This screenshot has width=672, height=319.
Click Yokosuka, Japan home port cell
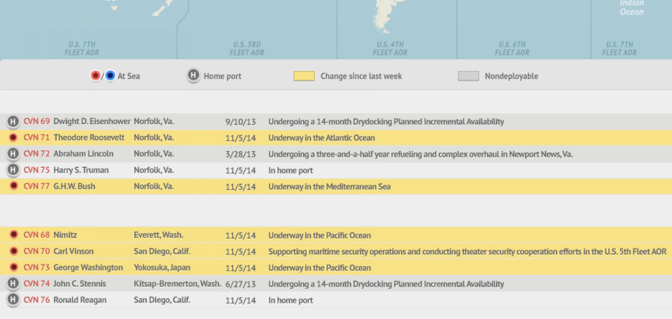tap(162, 268)
